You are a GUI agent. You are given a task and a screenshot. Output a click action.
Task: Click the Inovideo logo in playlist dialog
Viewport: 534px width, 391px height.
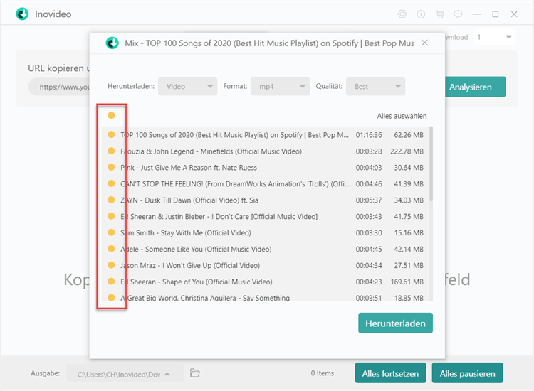click(x=112, y=43)
